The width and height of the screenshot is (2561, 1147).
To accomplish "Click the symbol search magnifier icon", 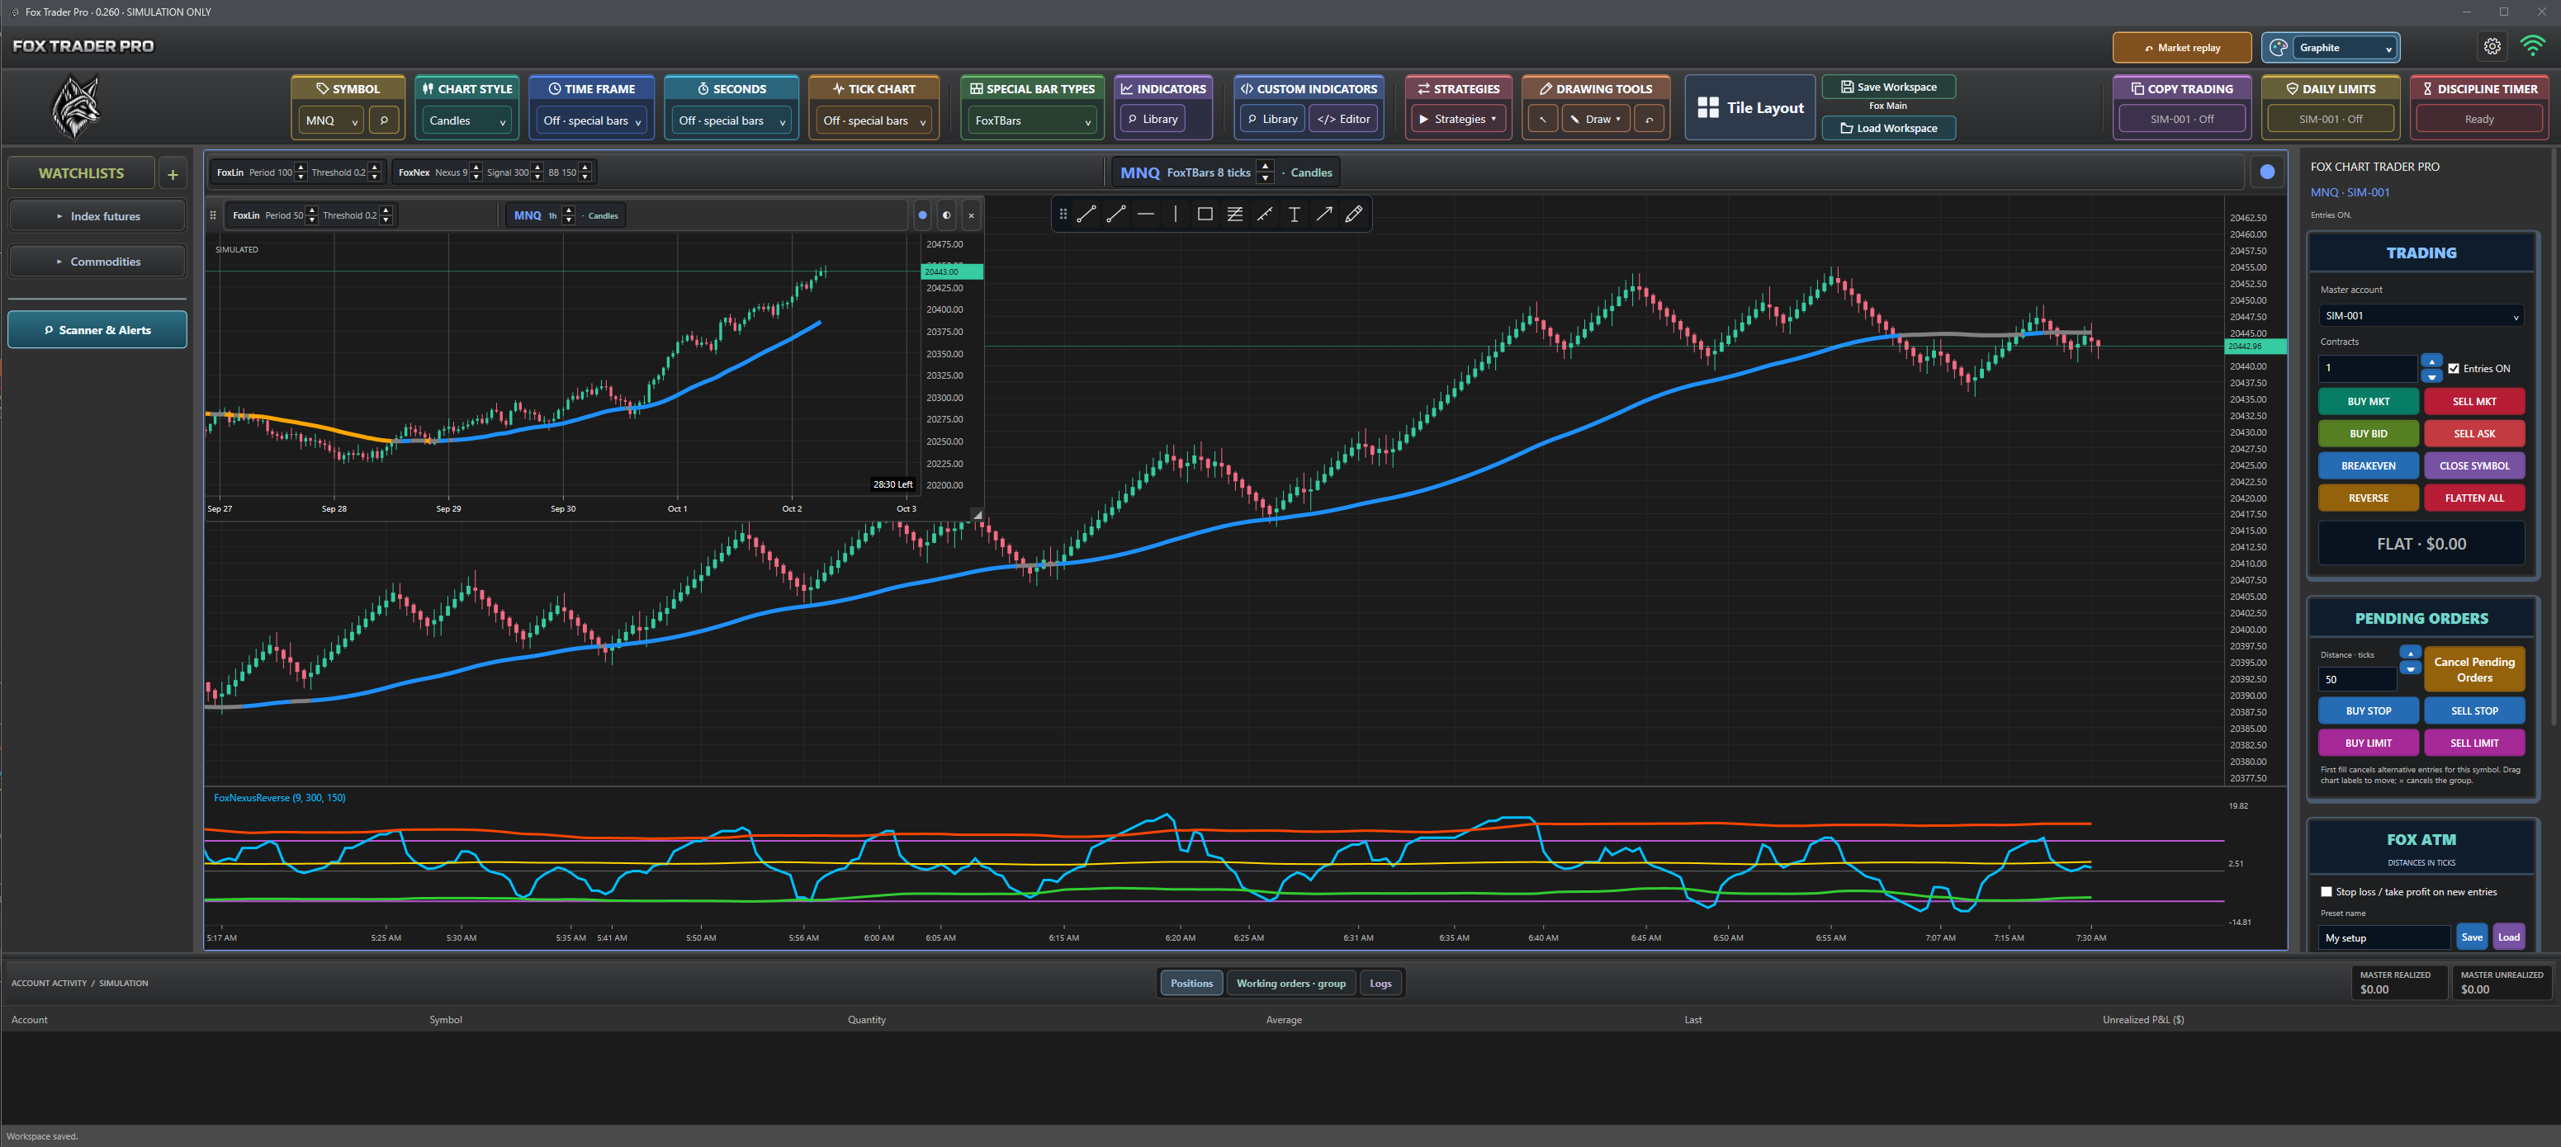I will tap(384, 120).
